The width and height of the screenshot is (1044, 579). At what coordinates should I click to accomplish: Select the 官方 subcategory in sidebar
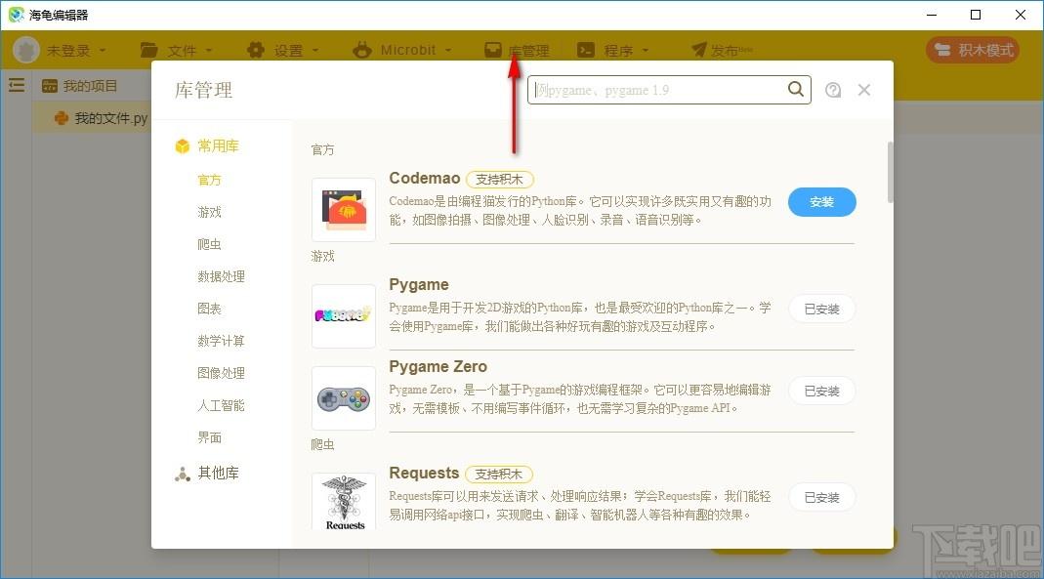pos(209,180)
